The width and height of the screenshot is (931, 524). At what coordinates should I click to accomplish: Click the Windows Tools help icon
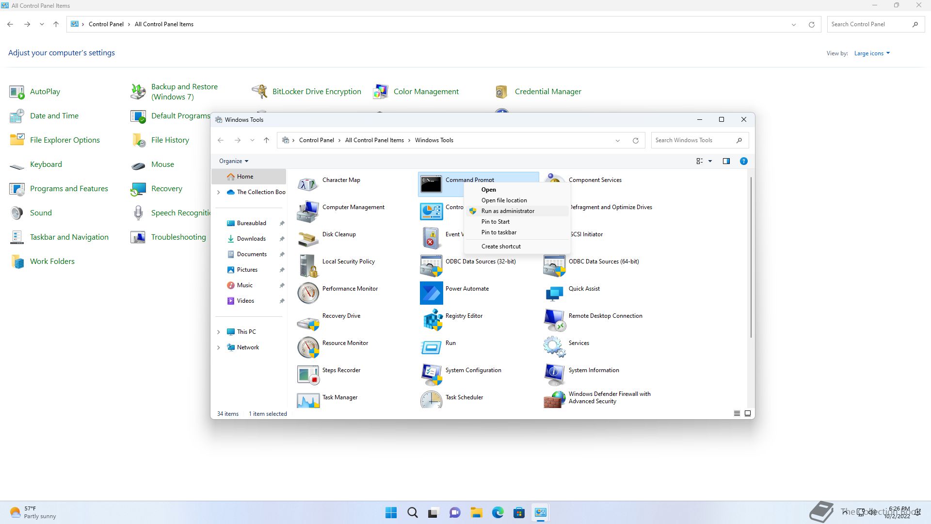pyautogui.click(x=743, y=161)
